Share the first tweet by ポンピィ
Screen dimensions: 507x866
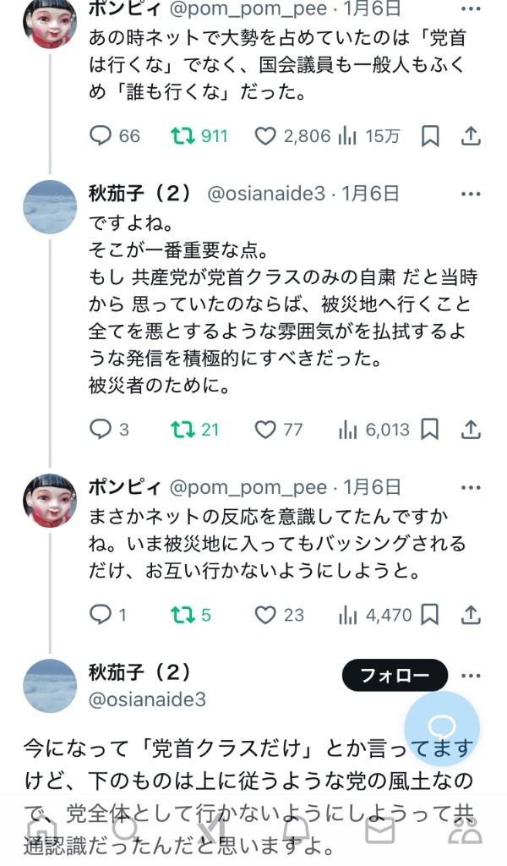(x=471, y=135)
